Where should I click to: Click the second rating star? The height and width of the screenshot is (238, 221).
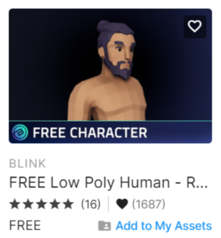click(x=28, y=204)
